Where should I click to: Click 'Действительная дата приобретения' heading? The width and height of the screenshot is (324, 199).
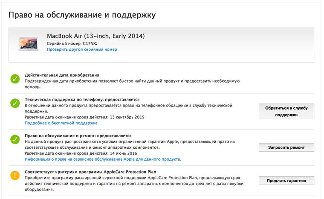pos(62,75)
